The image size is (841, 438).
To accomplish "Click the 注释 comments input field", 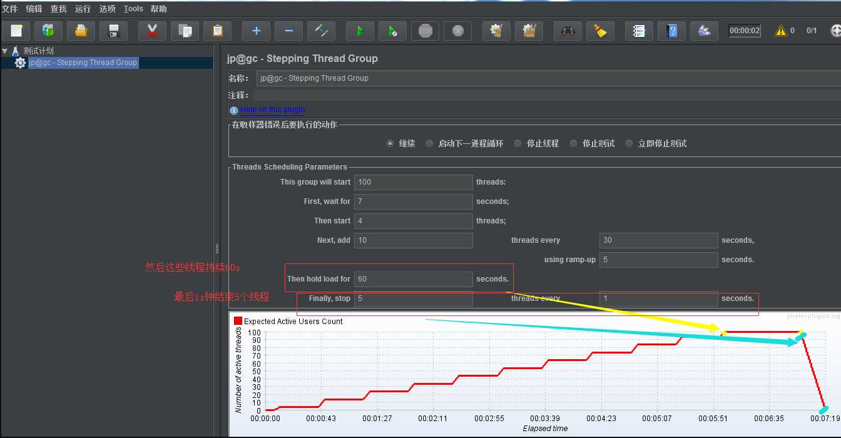I will pos(546,95).
